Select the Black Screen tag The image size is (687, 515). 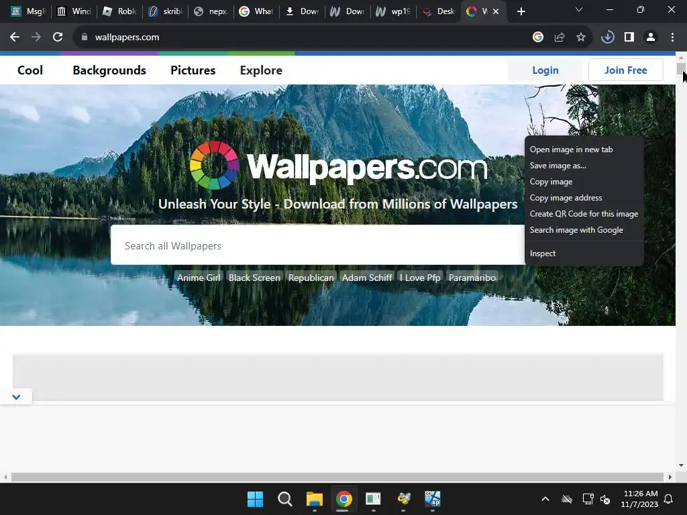[254, 278]
